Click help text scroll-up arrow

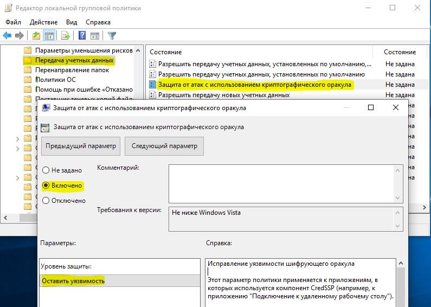click(401, 264)
